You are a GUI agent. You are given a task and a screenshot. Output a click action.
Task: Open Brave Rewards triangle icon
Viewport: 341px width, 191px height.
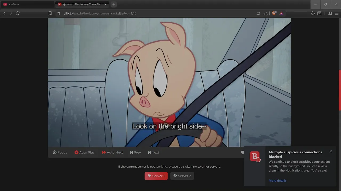tap(281, 13)
